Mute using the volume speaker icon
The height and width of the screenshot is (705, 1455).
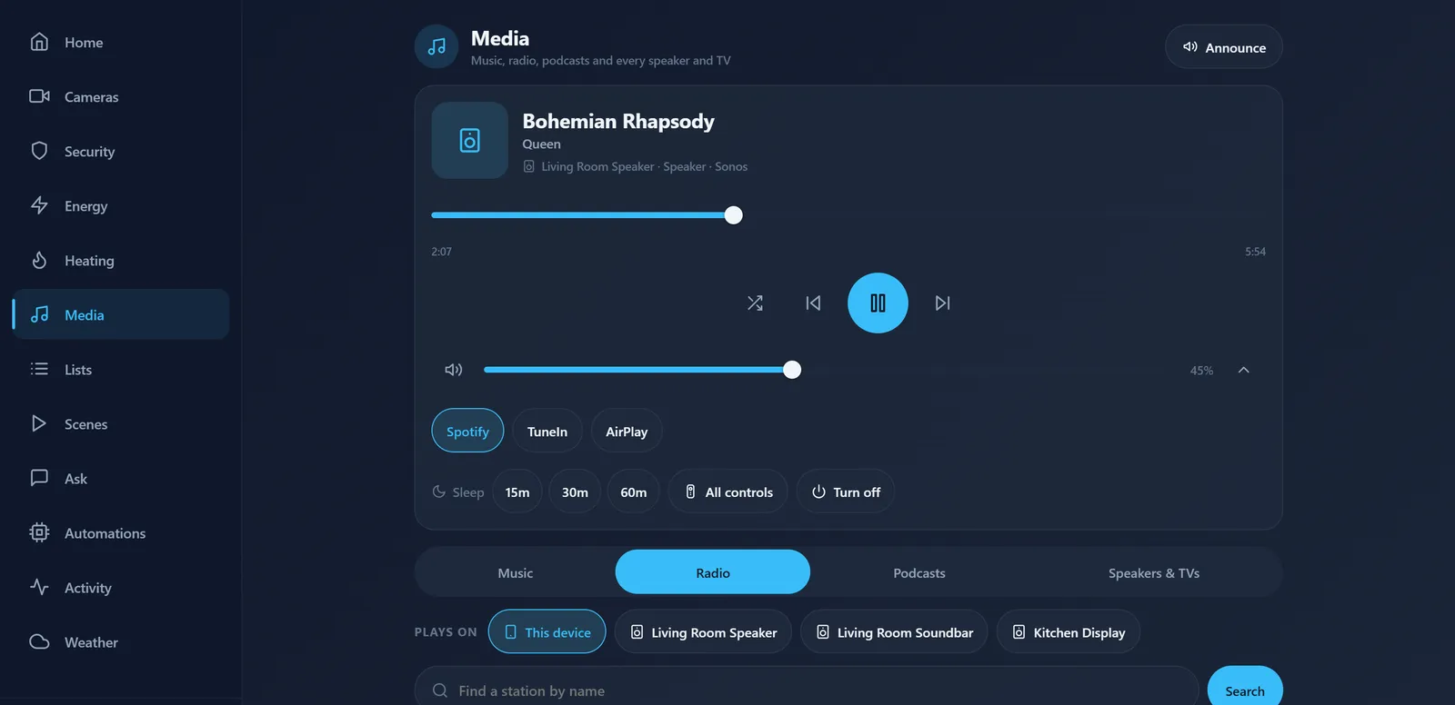(453, 370)
